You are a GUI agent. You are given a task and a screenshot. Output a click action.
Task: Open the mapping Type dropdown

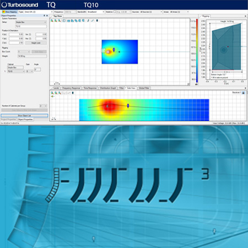pyautogui.click(x=38, y=12)
